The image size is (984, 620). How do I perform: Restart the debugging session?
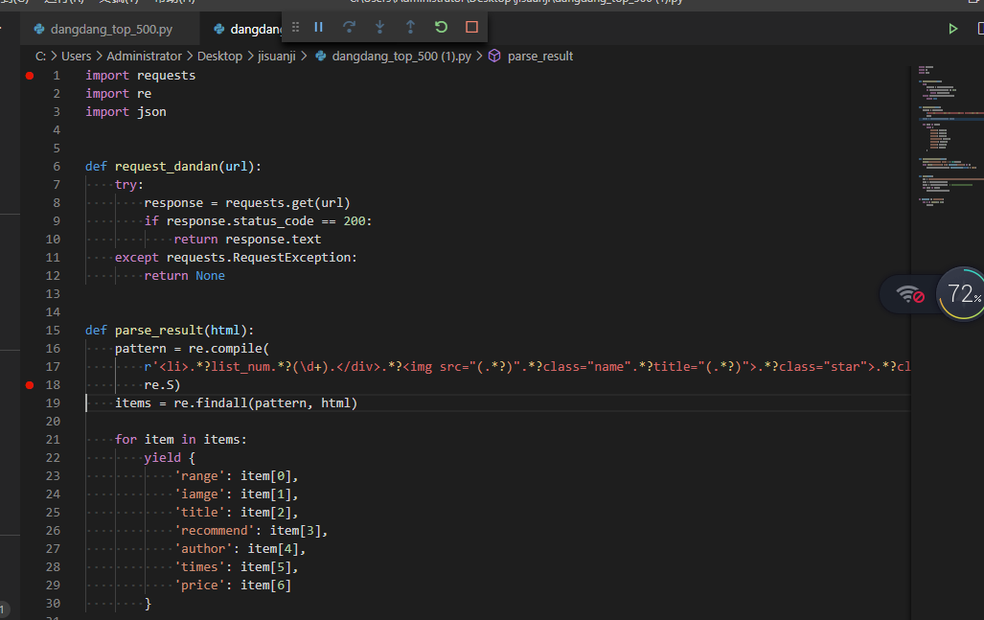pyautogui.click(x=441, y=27)
